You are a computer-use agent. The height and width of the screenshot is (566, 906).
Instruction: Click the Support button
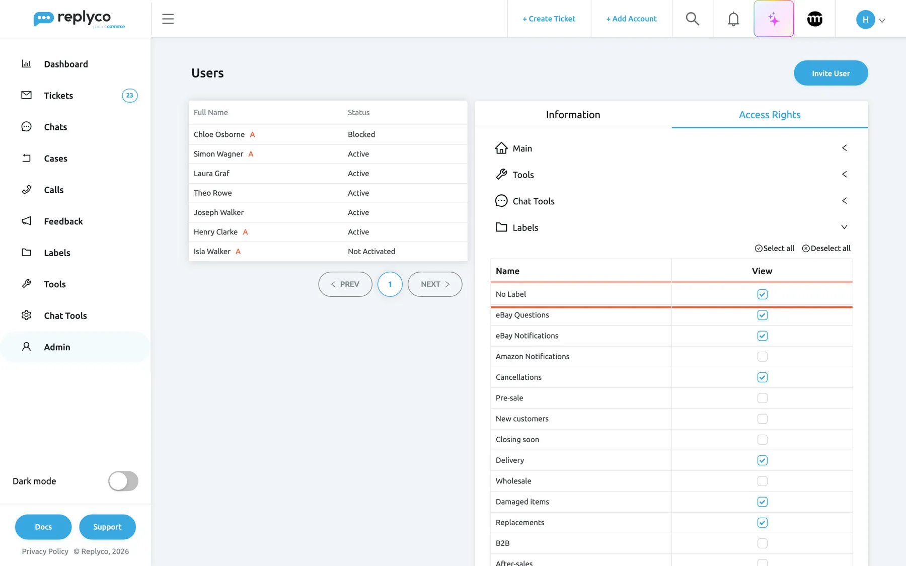[107, 527]
